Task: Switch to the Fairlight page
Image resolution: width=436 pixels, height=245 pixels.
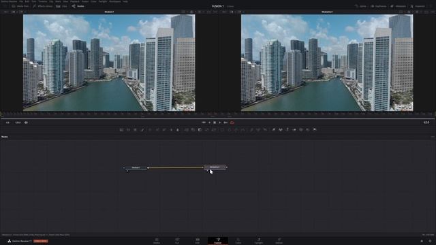Action: click(259, 241)
